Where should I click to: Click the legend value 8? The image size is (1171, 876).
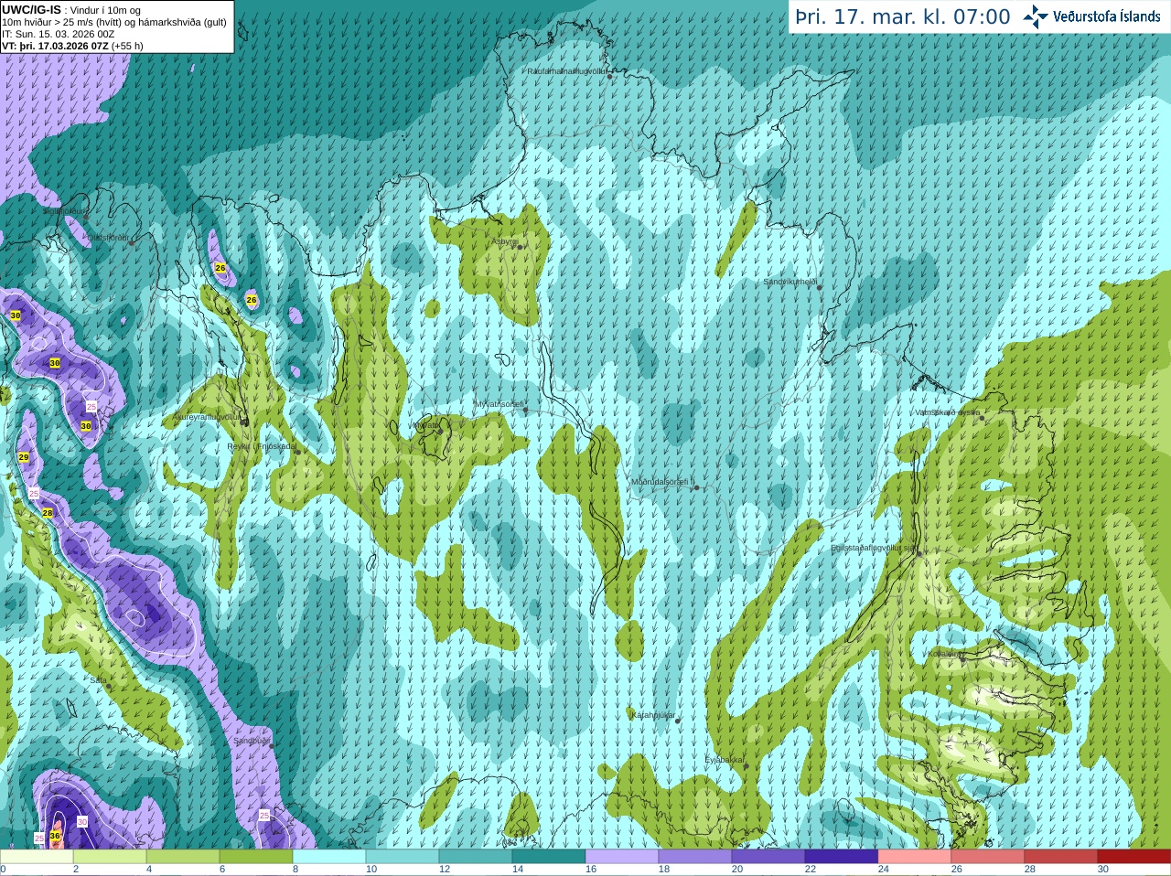295,870
